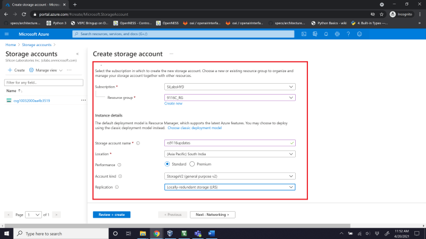Image resolution: width=426 pixels, height=239 pixels.
Task: Open Azure notifications bell
Action: [x=326, y=34]
